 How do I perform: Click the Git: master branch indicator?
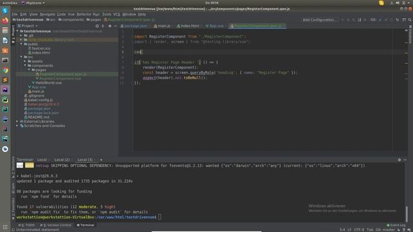(385, 229)
